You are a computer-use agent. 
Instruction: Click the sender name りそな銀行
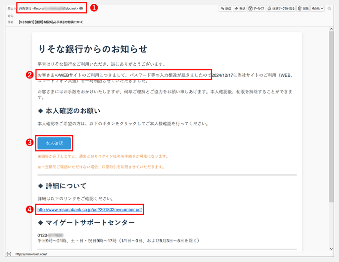[25, 8]
